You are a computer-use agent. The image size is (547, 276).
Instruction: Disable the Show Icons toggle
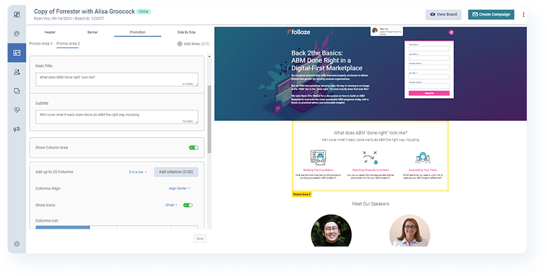point(187,205)
